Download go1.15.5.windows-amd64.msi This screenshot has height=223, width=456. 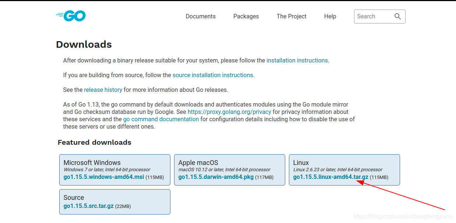pos(104,177)
